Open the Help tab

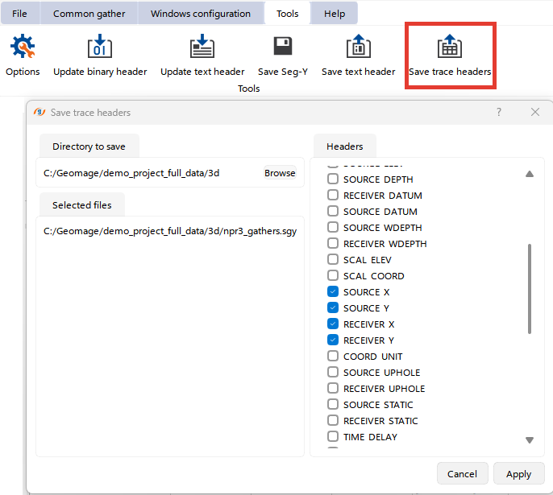coord(335,14)
